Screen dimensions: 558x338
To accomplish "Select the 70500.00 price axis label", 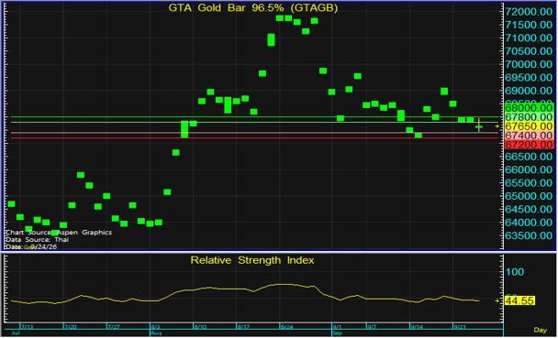I will point(529,51).
